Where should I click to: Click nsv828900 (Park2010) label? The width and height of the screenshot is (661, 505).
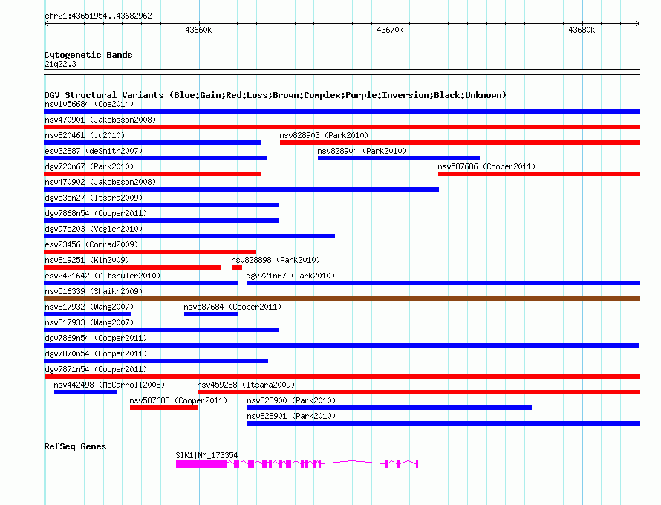pos(291,400)
